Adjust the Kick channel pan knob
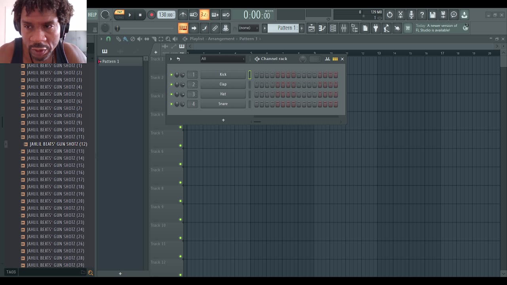Viewport: 507px width, 285px height. click(177, 75)
